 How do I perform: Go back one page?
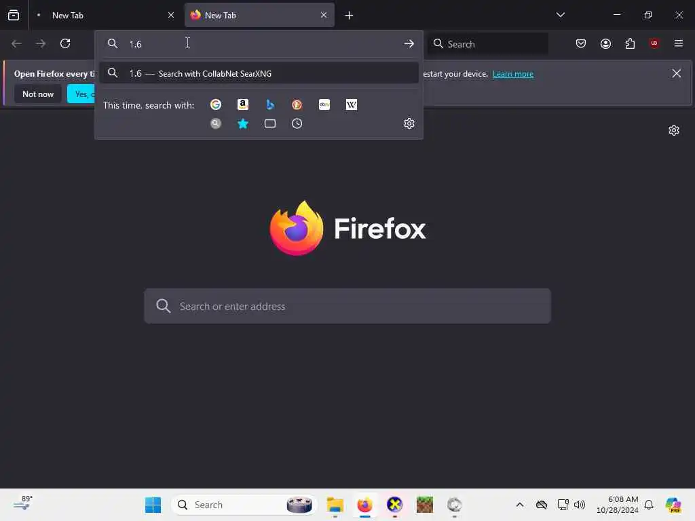click(16, 43)
